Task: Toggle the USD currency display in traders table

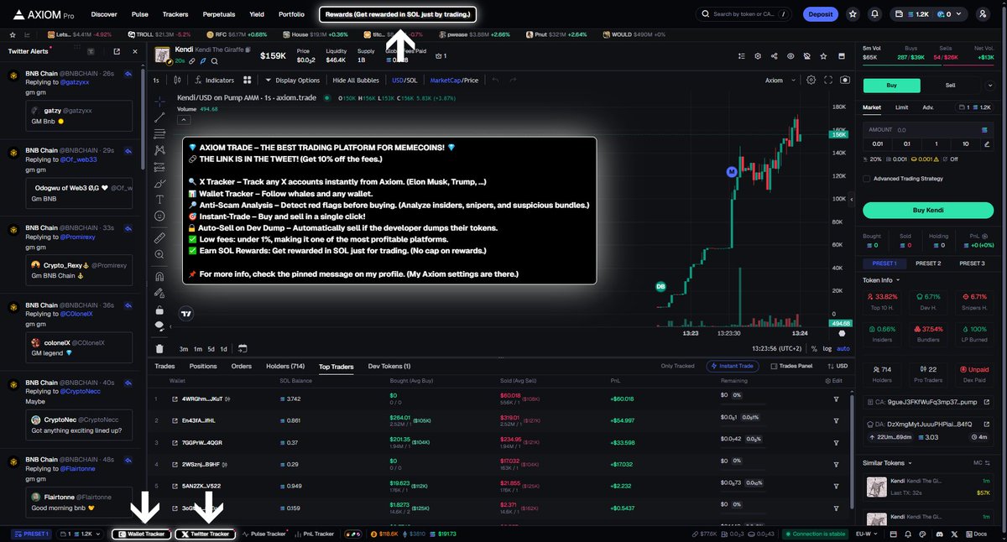Action: click(x=836, y=366)
